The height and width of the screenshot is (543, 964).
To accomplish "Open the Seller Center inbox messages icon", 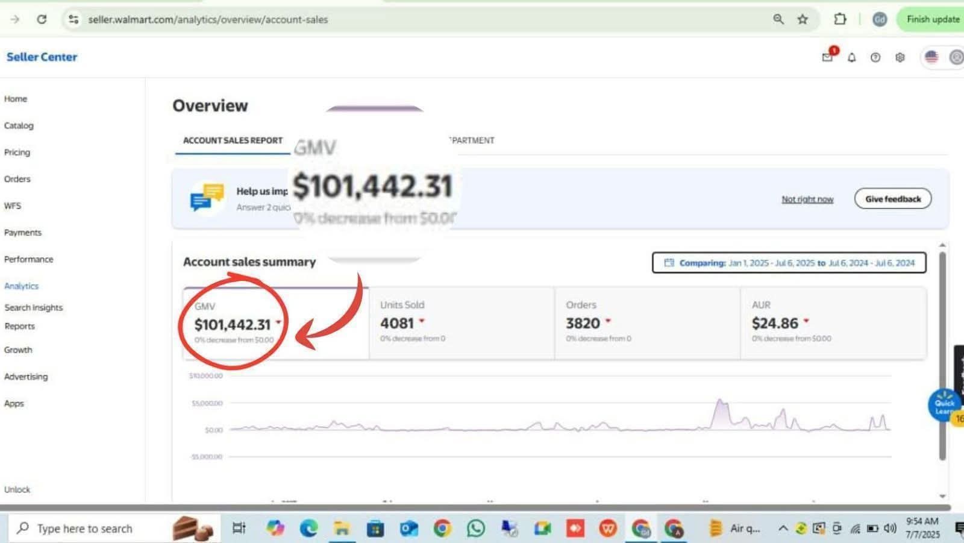I will [828, 57].
